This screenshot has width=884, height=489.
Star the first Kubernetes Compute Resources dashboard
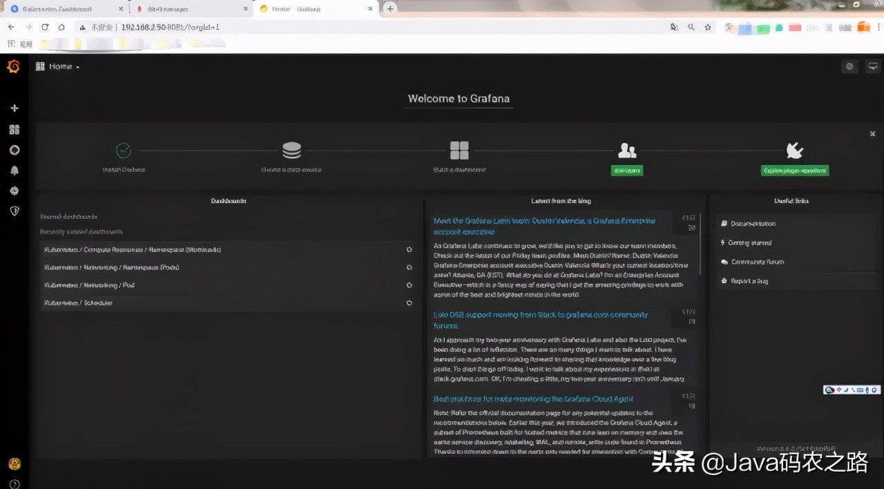pyautogui.click(x=409, y=250)
